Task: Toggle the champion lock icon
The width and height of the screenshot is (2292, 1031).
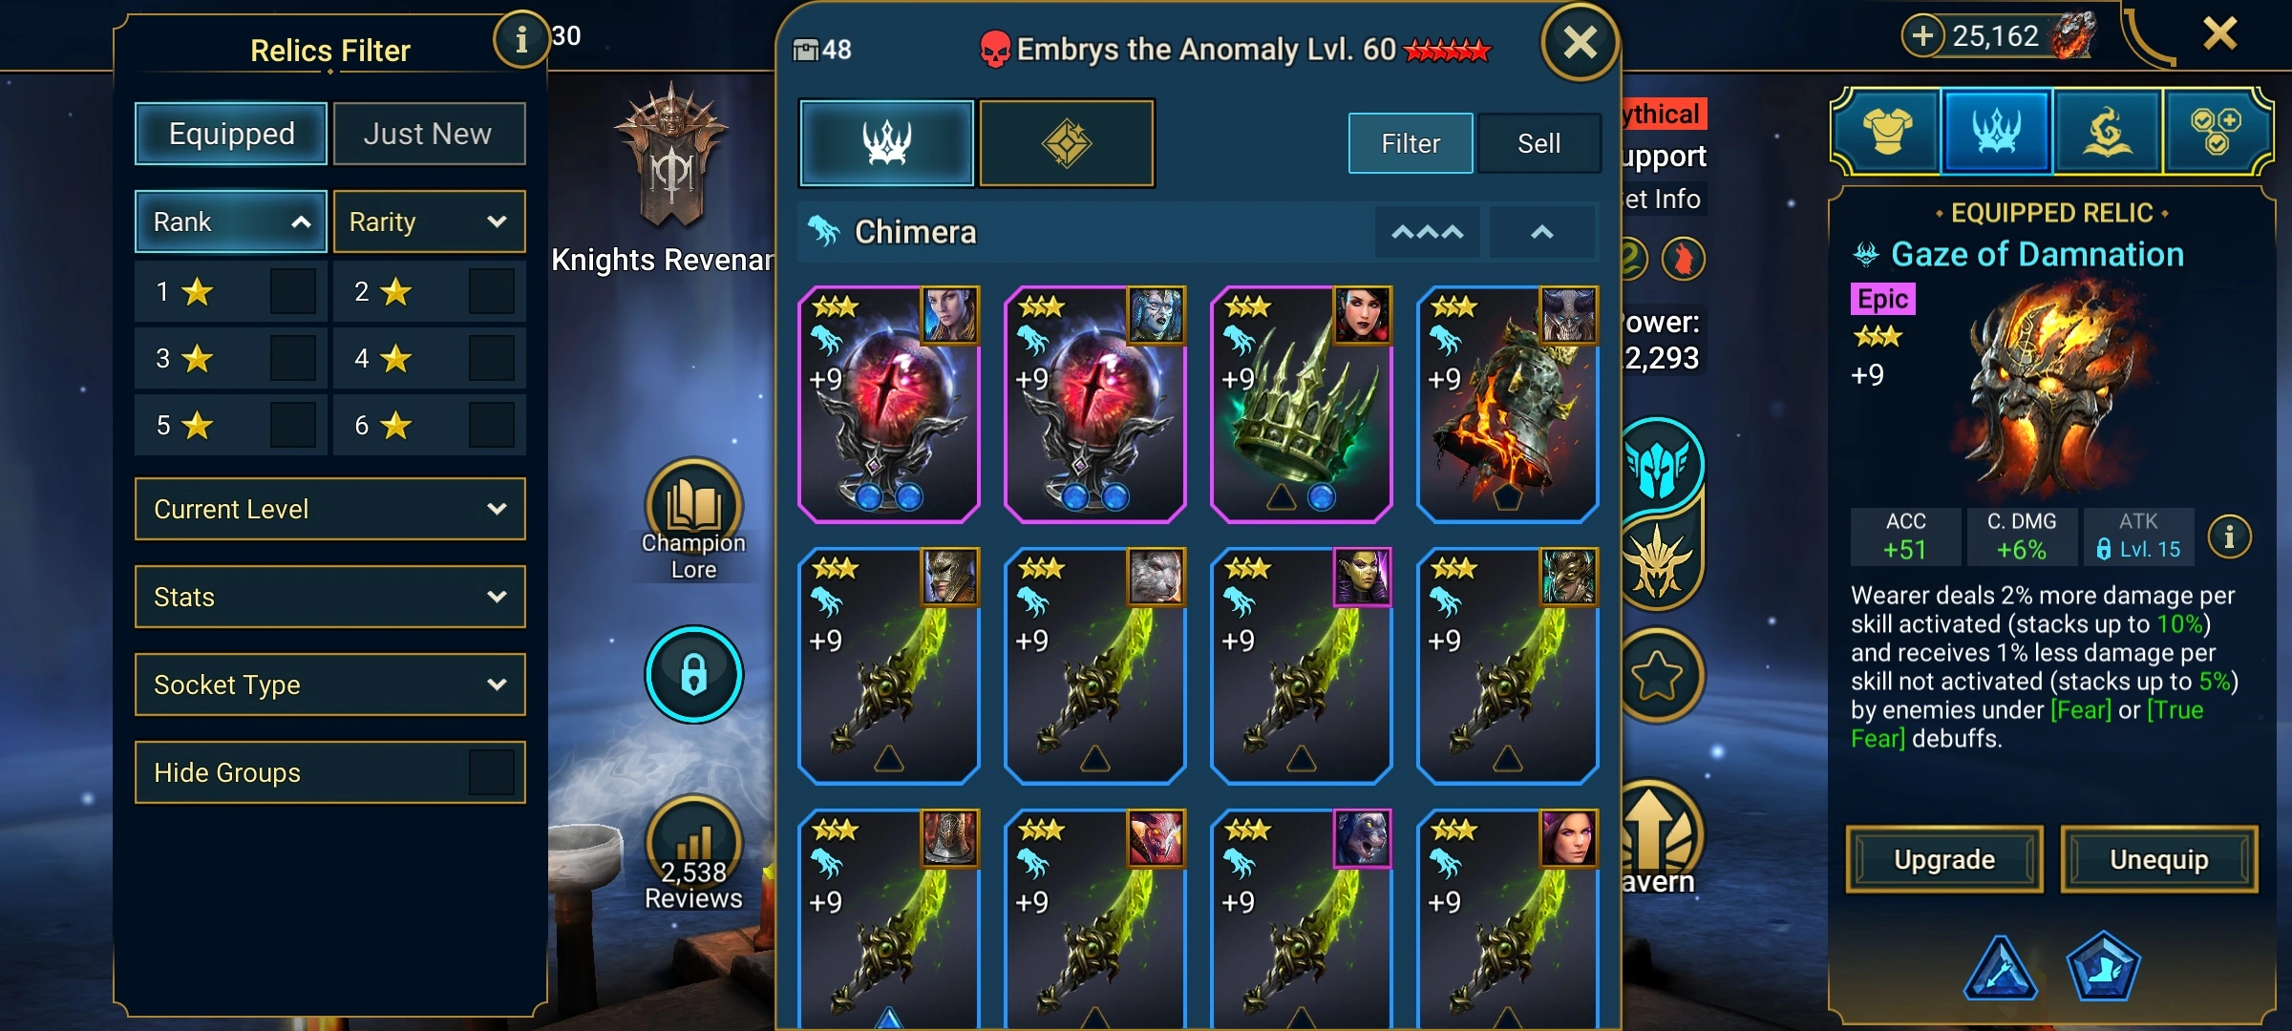Action: (693, 674)
